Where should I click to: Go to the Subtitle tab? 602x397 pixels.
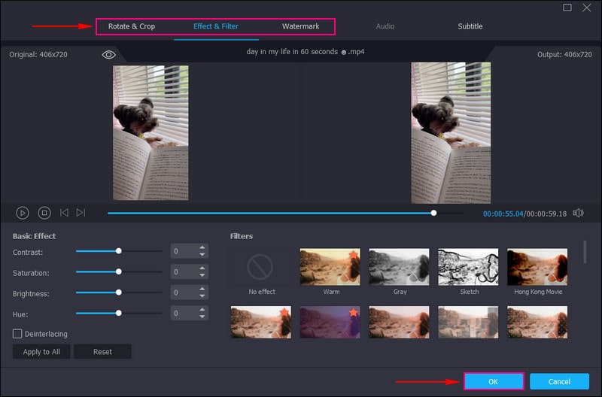(x=470, y=26)
